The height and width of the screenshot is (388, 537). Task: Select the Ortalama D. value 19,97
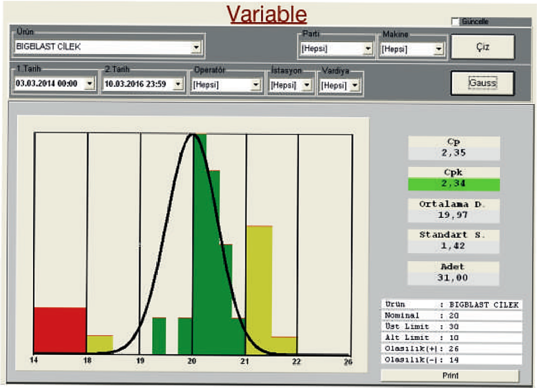coord(454,215)
